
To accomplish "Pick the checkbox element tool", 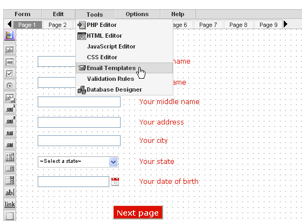I will click(10, 74).
